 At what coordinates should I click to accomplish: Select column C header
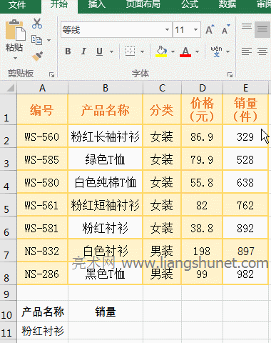(x=162, y=88)
